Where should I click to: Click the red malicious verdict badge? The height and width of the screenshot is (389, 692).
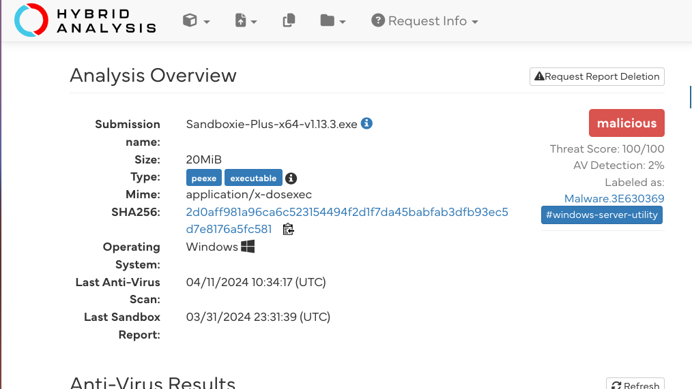(626, 123)
